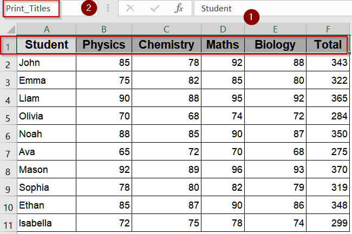Click the formula bar containing Student

click(x=271, y=9)
